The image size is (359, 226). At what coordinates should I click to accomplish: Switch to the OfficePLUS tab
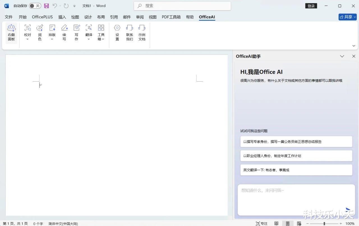tap(42, 17)
